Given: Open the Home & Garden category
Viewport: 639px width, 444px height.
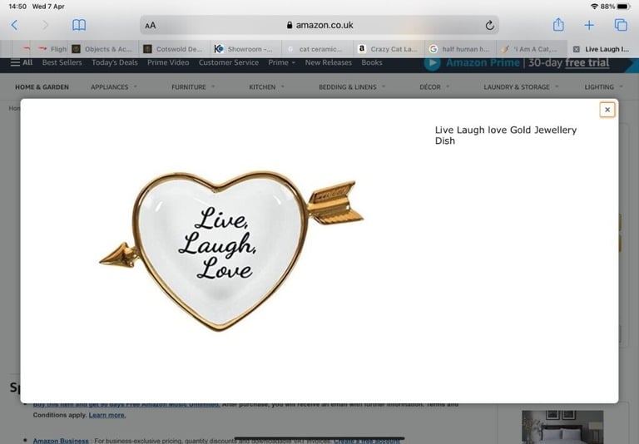Looking at the screenshot, I should coord(42,87).
